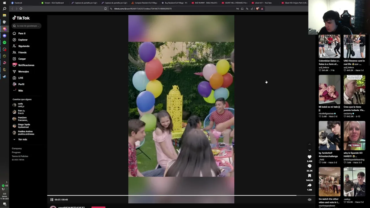The width and height of the screenshot is (370, 208).
Task: Open Go watch the other video thumbnail
Action: pos(330,182)
